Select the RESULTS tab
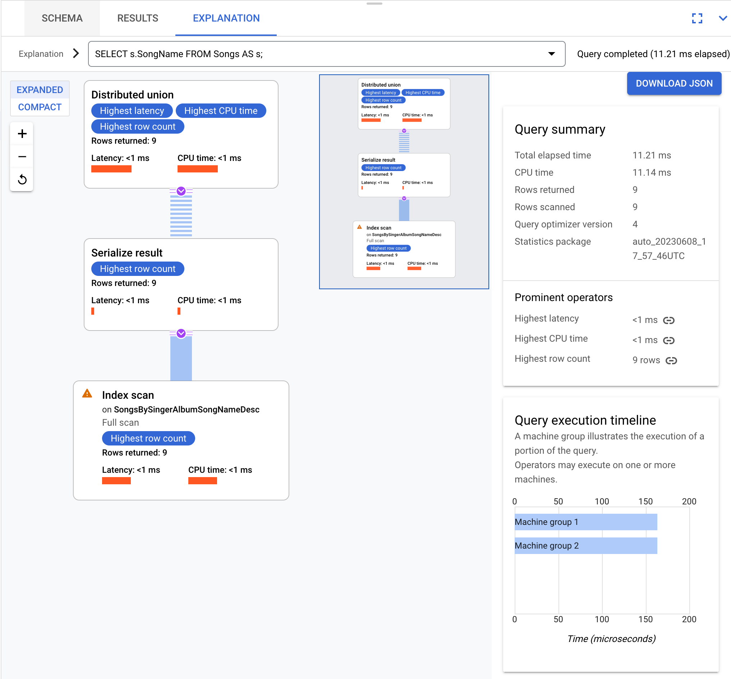Image resolution: width=731 pixels, height=679 pixels. click(137, 17)
